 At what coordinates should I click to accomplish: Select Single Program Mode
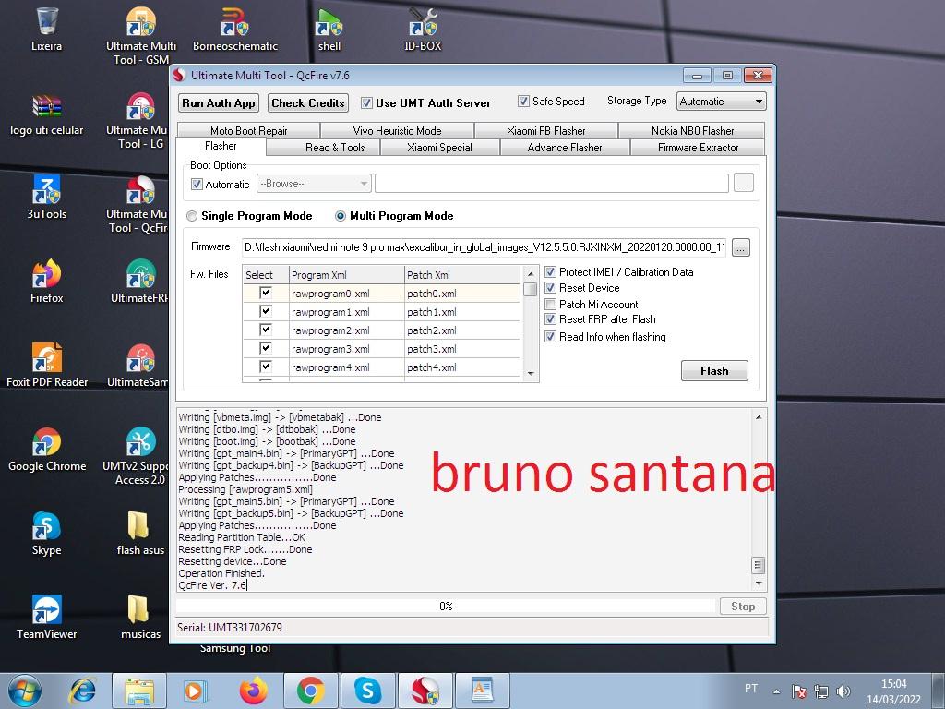point(192,216)
